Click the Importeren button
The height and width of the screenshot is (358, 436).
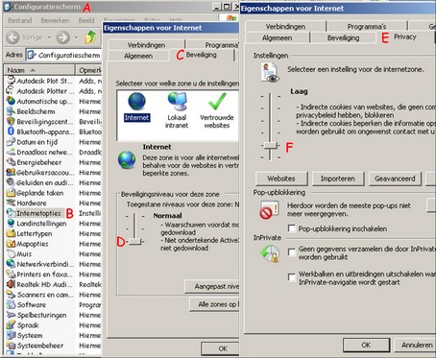coord(338,179)
